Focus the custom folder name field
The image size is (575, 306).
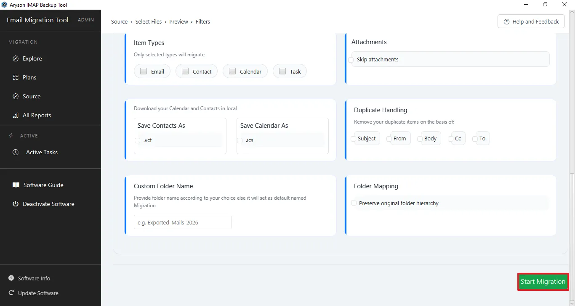tap(183, 222)
